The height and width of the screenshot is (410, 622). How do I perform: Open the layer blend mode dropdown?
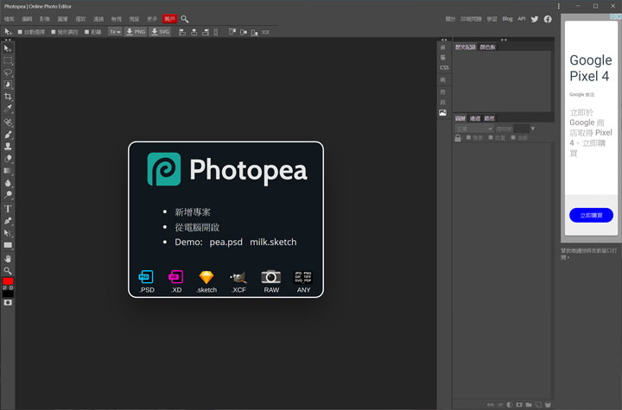point(473,129)
